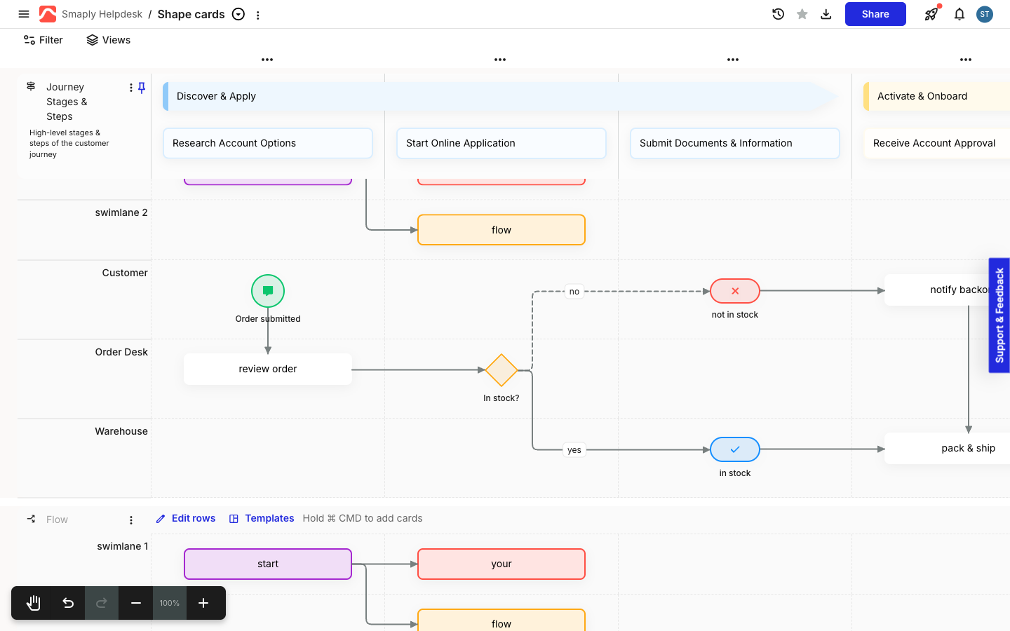Open version history clock icon
Screen dimensions: 1010x631
click(778, 14)
